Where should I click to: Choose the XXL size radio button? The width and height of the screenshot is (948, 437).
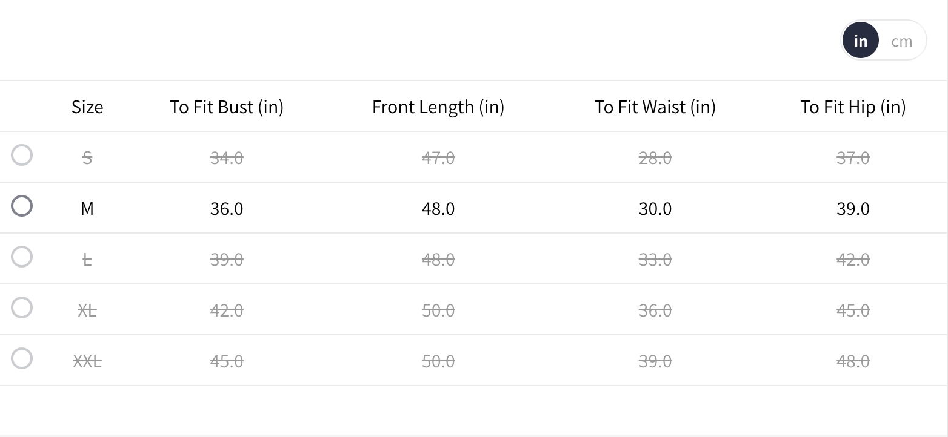click(x=22, y=358)
